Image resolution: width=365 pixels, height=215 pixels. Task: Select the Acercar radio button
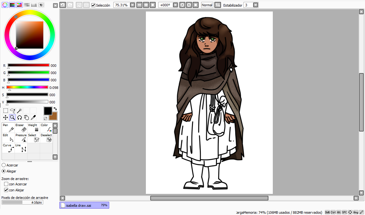3,165
